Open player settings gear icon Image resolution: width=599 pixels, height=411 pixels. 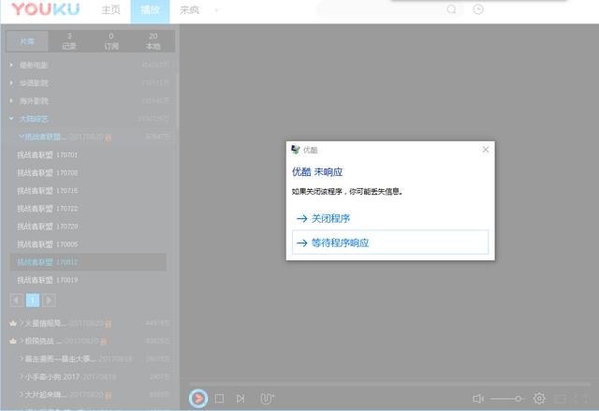pos(539,399)
